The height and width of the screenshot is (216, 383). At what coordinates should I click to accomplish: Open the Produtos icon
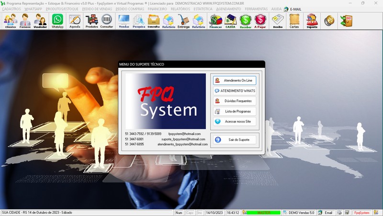(x=91, y=21)
